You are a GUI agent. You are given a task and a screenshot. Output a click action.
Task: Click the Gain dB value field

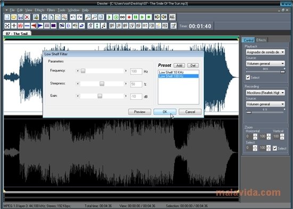point(136,96)
